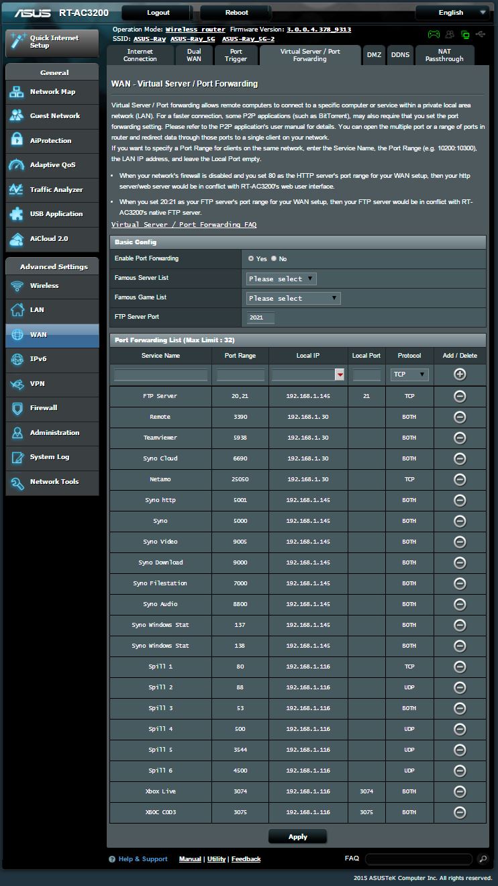This screenshot has height=886, width=498.
Task: Click the Local Port input field
Action: click(x=366, y=375)
